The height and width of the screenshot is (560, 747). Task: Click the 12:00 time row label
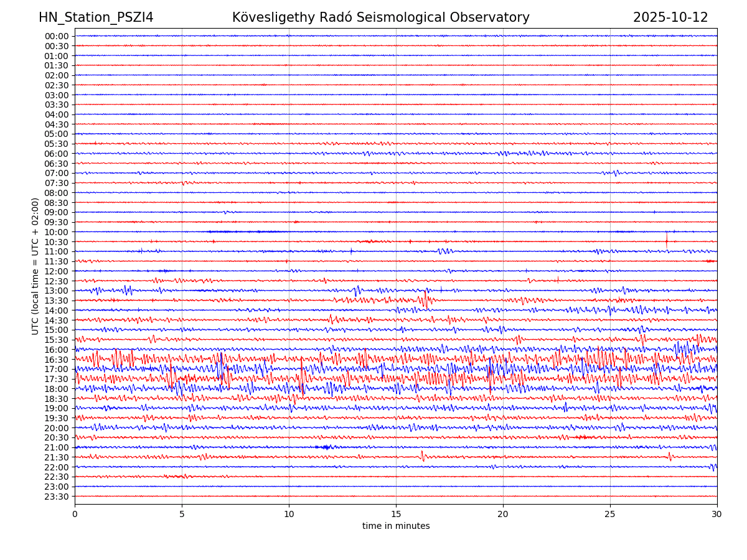[x=56, y=271]
